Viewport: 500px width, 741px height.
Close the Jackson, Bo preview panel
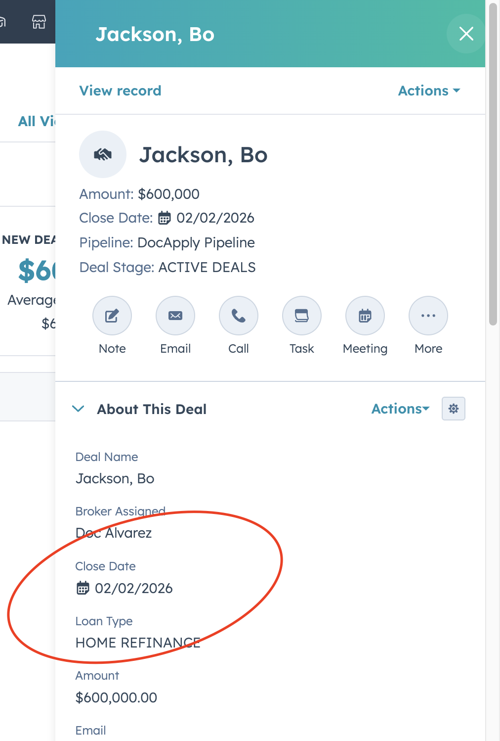(x=466, y=34)
